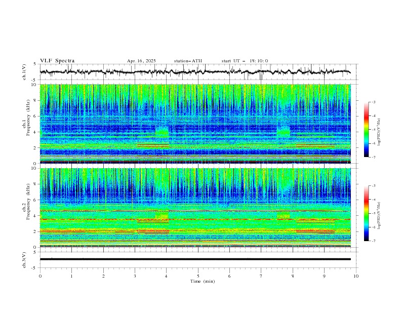Click the ch.1(V) waveform trace
The height and width of the screenshot is (310, 401).
pyautogui.click(x=195, y=72)
